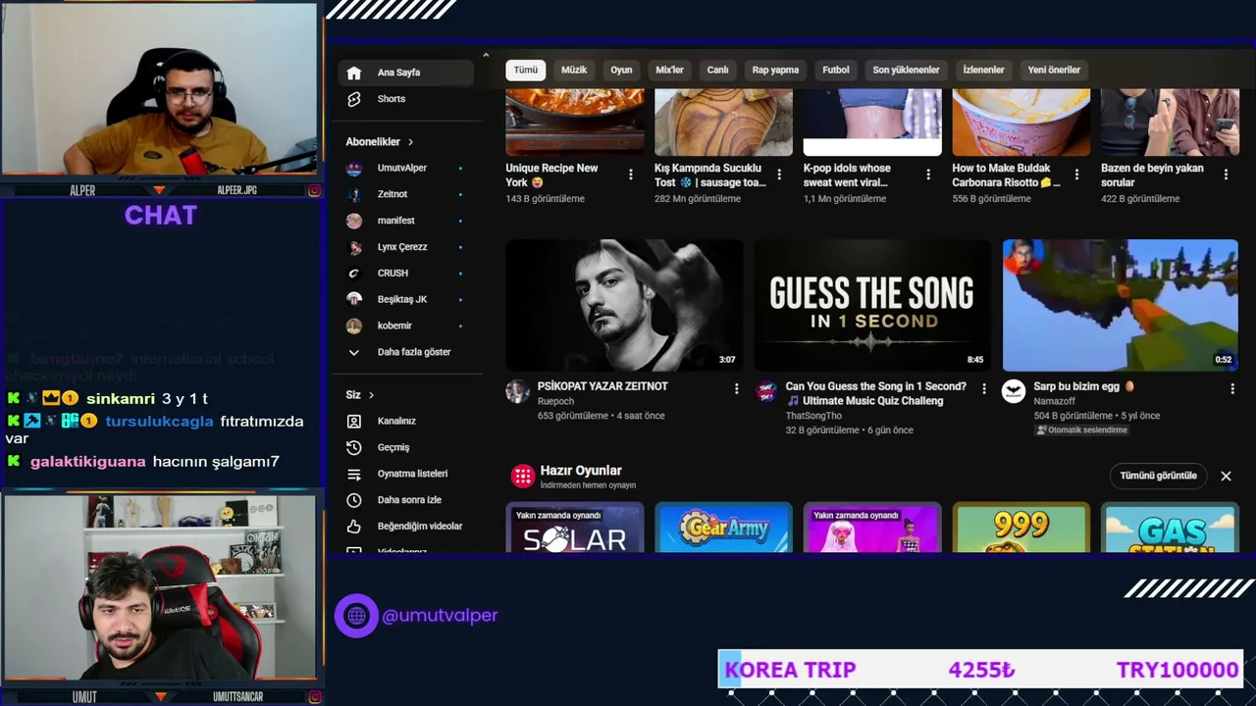The width and height of the screenshot is (1256, 706).
Task: Open Daha sonra izle list
Action: click(x=406, y=500)
